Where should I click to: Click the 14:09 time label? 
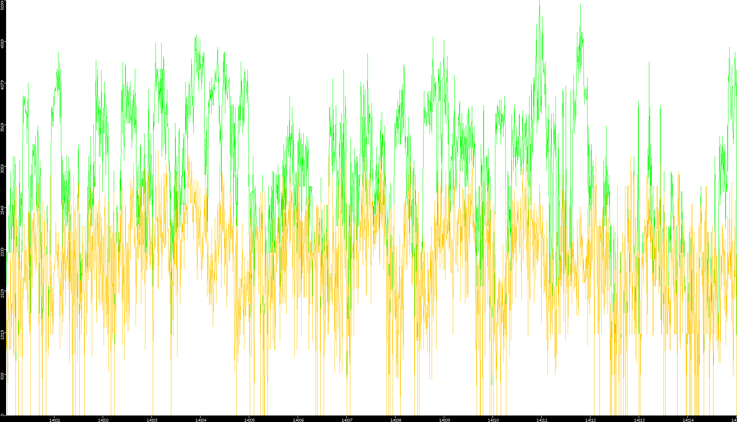444,420
